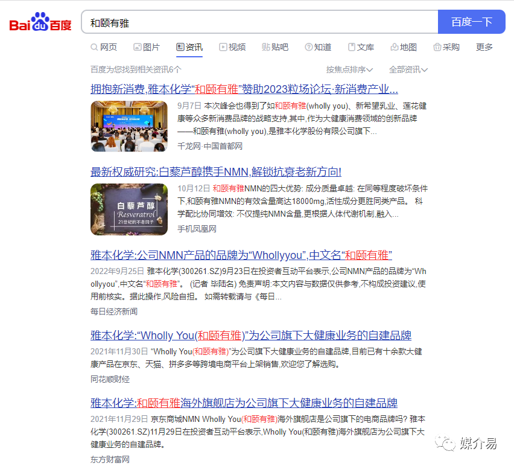The height and width of the screenshot is (466, 514).
Task: Click the conference hall thumbnail image
Action: click(x=129, y=126)
